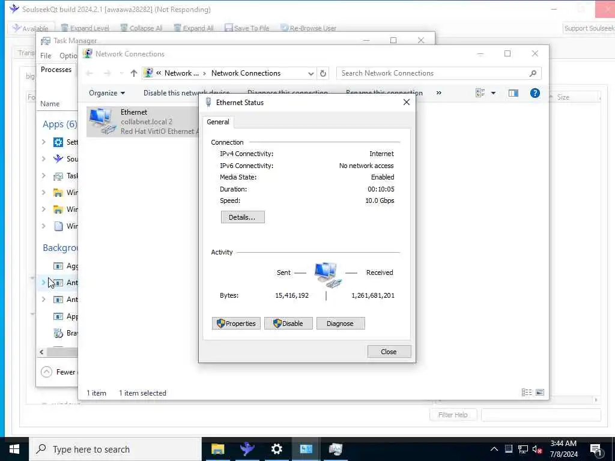Click the Diagnose button

[341, 324]
